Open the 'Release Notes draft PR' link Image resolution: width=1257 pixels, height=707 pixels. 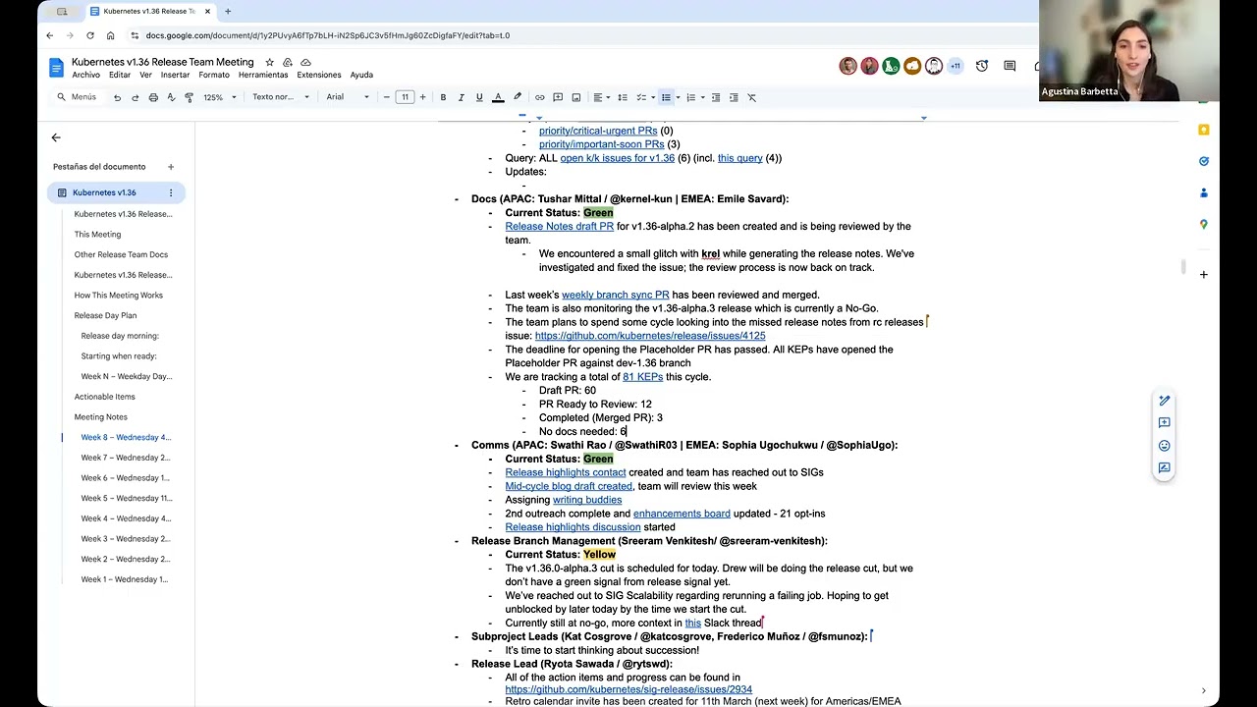click(560, 226)
